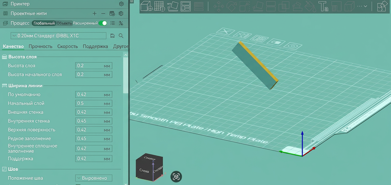
Task: Click the compare presets icon
Action: 121,23
